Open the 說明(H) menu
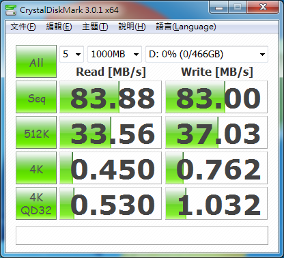The image size is (284, 258). point(132,27)
